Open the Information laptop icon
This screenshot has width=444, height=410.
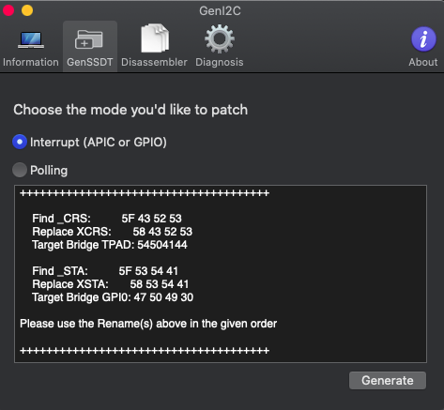pyautogui.click(x=31, y=40)
